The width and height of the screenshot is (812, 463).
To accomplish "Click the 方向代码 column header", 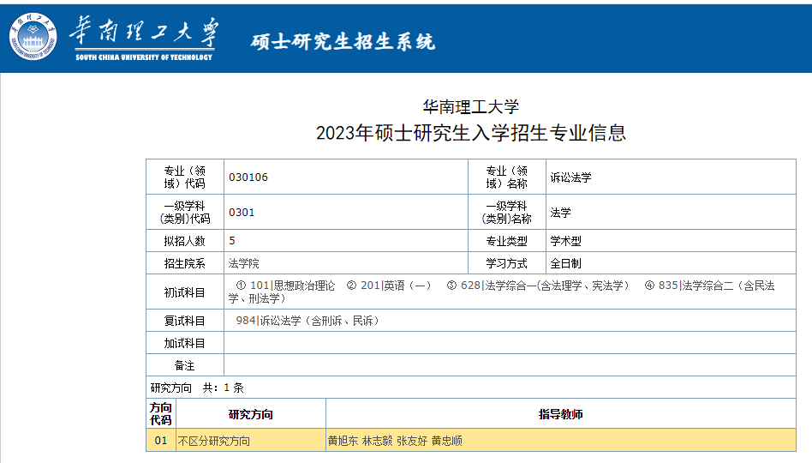I will (x=161, y=414).
